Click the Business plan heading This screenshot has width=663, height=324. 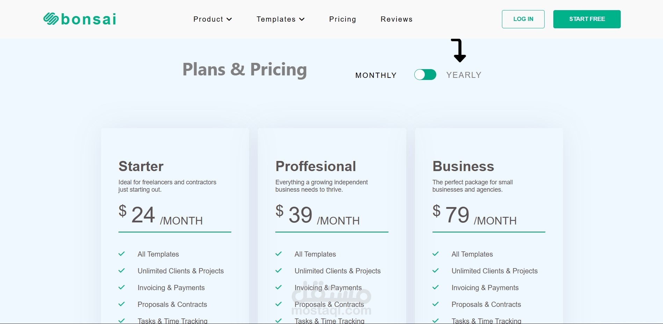(x=463, y=167)
